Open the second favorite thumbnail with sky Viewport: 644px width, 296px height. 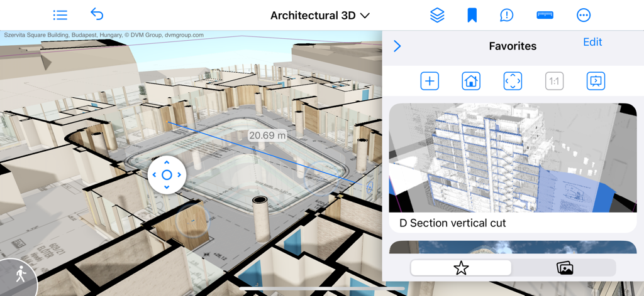pyautogui.click(x=513, y=247)
